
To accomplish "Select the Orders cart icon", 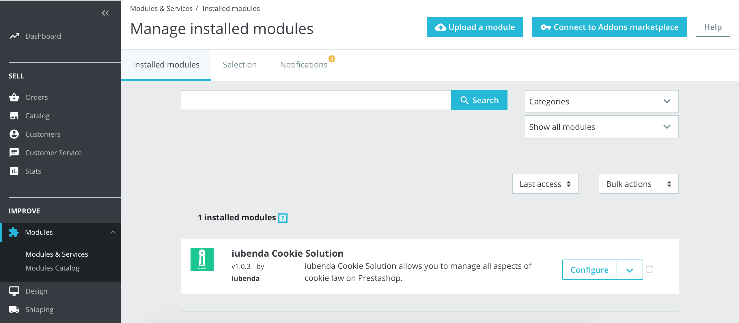I will pyautogui.click(x=14, y=97).
